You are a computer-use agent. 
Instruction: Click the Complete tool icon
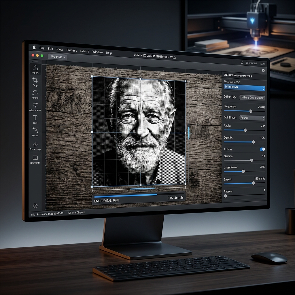point(35,158)
